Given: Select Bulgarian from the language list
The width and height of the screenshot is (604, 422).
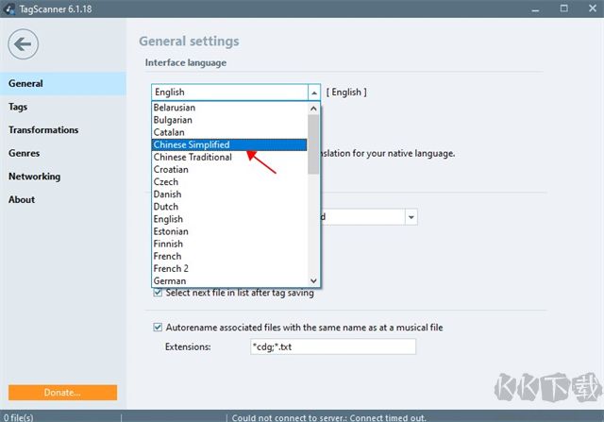Looking at the screenshot, I should click(229, 120).
